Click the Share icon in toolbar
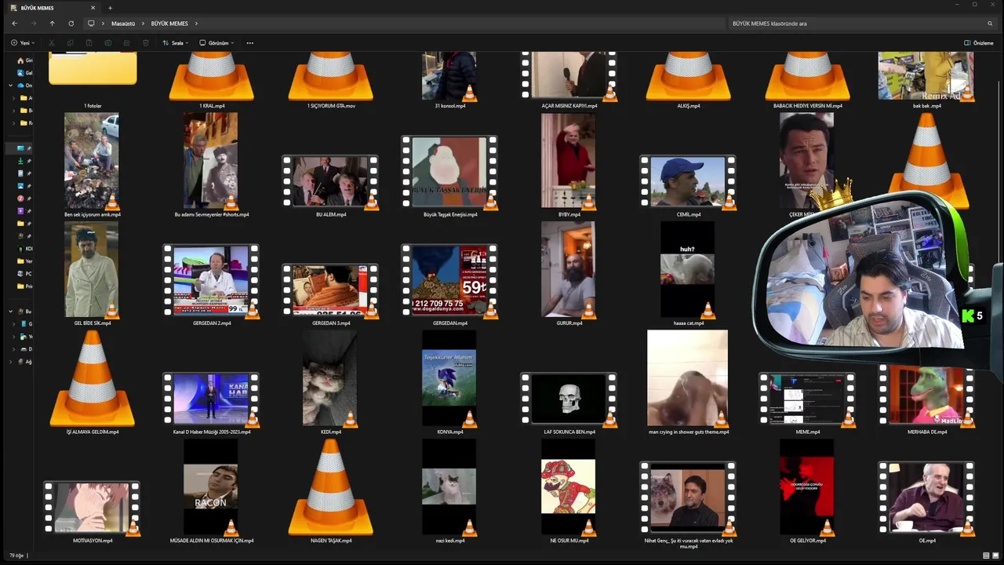 point(126,43)
